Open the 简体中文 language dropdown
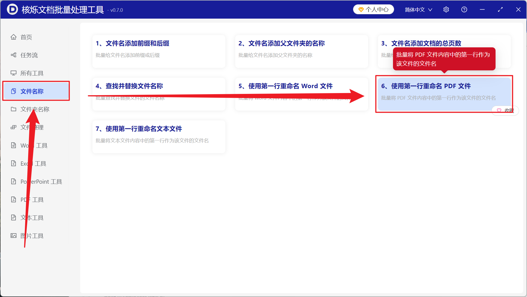Viewport: 527px width, 297px height. (x=418, y=10)
